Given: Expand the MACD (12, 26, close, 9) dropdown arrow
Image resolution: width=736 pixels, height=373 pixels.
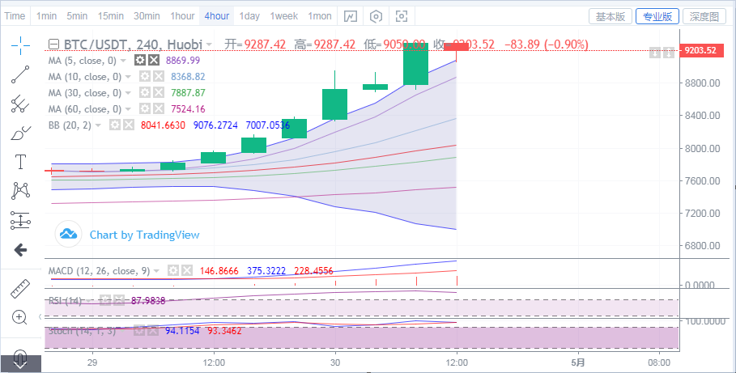Looking at the screenshot, I should click(156, 271).
